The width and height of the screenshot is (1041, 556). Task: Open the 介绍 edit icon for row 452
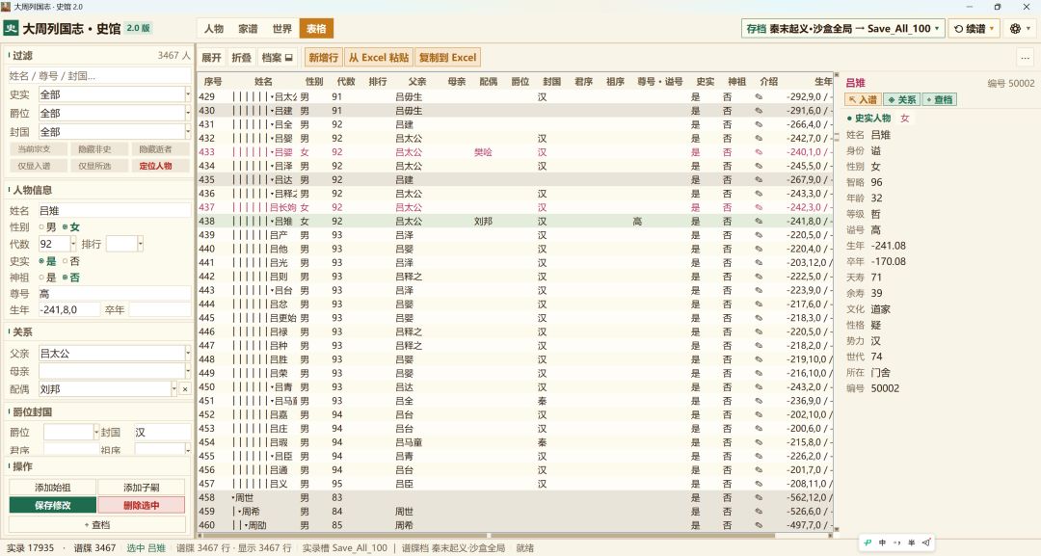click(759, 414)
